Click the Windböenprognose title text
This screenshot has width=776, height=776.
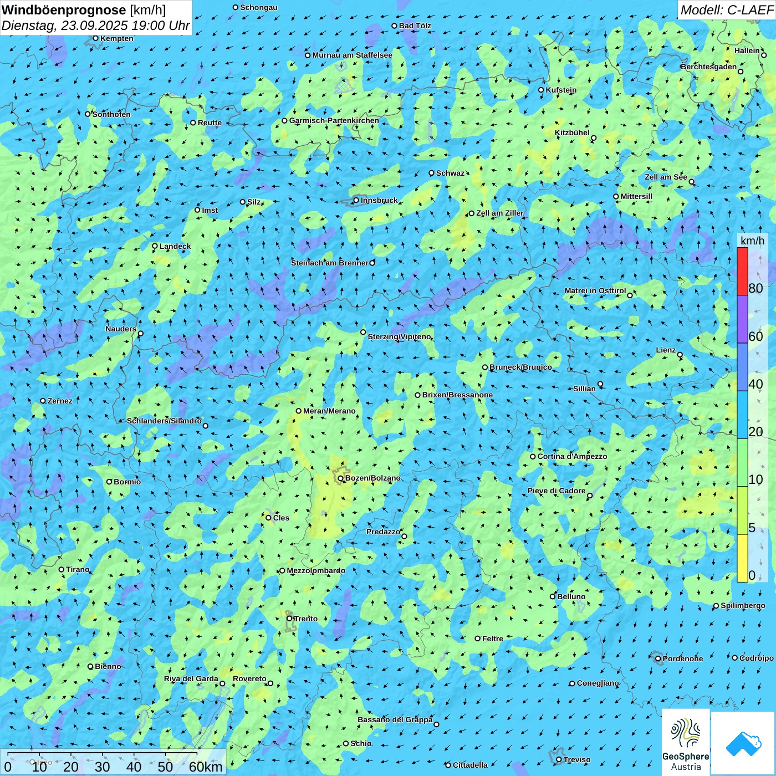(x=64, y=9)
